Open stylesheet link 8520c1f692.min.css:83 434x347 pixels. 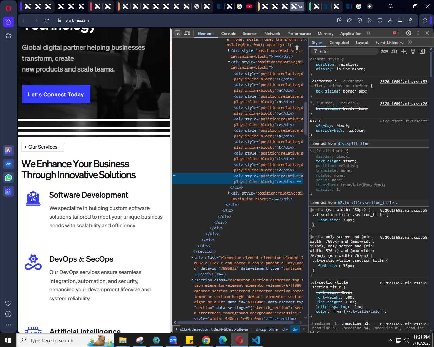tap(403, 82)
